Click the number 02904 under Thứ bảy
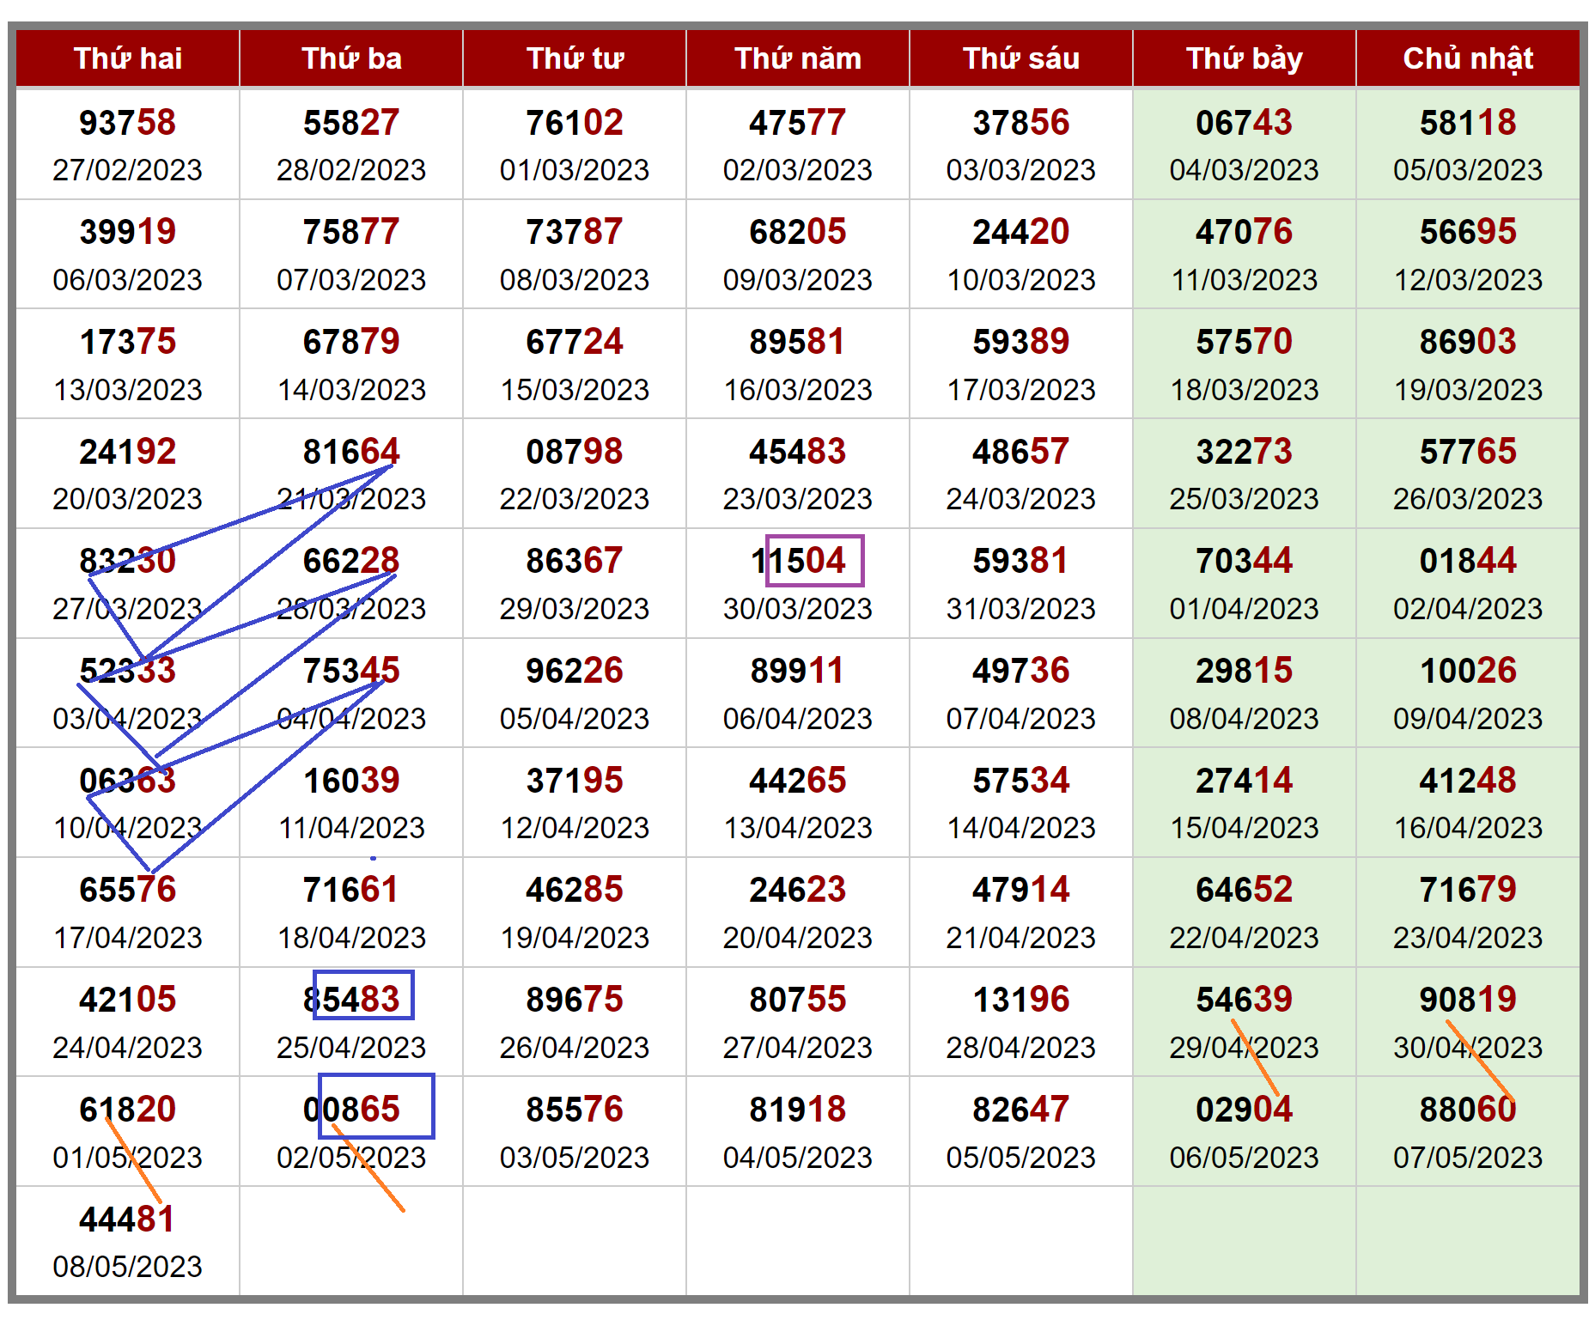 tap(1244, 1109)
